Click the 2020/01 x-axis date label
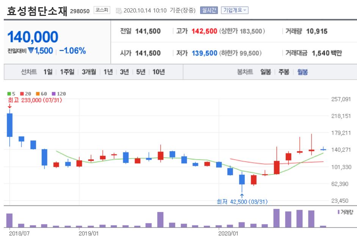This screenshot has width=357, height=238. point(228,233)
